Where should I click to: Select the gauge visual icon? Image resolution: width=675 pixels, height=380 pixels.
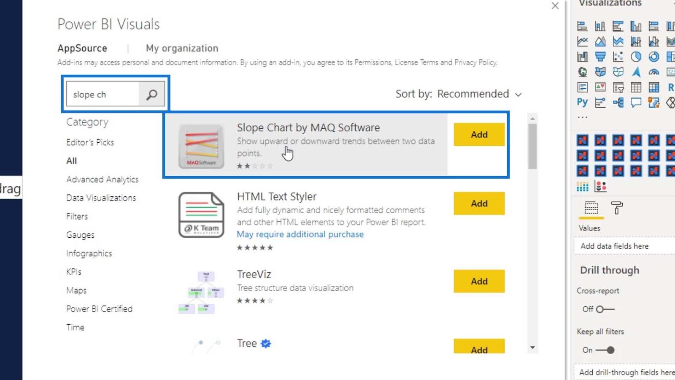click(653, 72)
